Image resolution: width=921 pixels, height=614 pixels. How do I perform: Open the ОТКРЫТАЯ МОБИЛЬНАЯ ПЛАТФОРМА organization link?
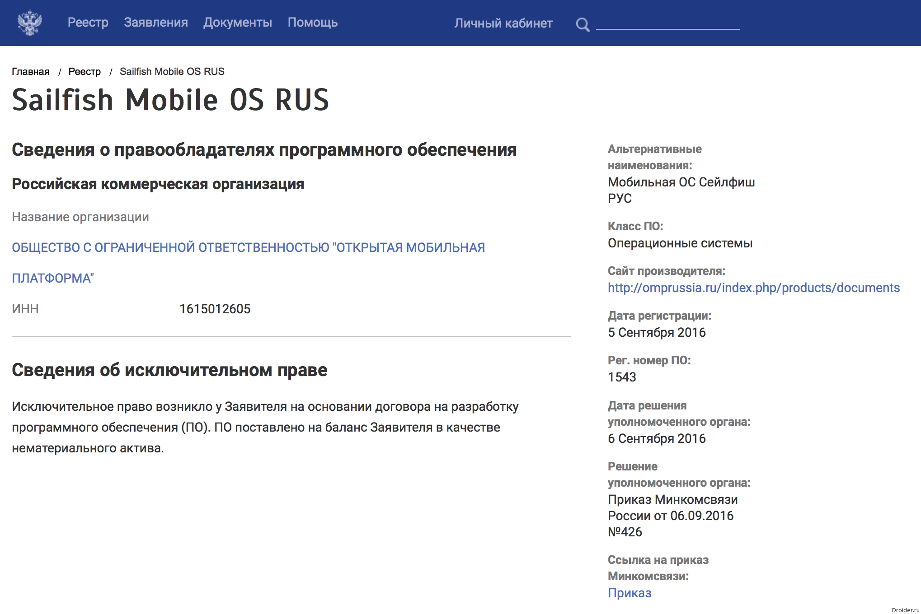[248, 247]
